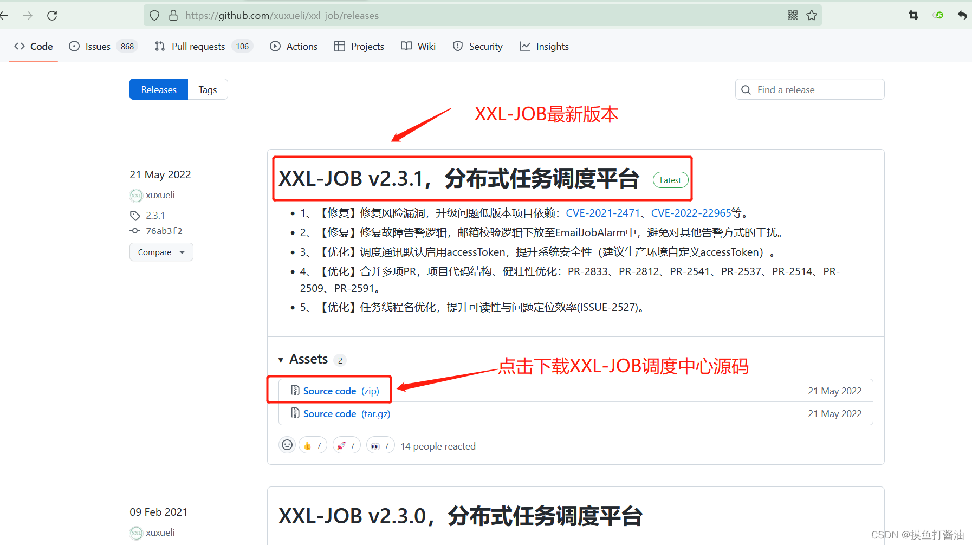Open the Wiki tab
The width and height of the screenshot is (972, 545).
[418, 47]
